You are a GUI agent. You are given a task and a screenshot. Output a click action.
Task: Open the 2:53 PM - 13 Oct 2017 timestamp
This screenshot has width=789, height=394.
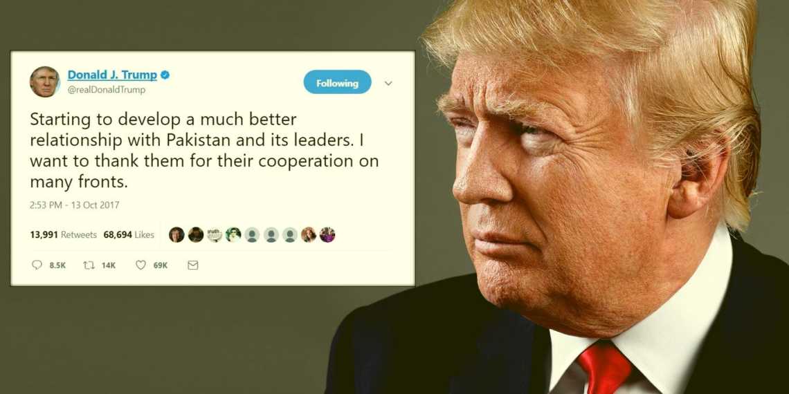coord(75,205)
